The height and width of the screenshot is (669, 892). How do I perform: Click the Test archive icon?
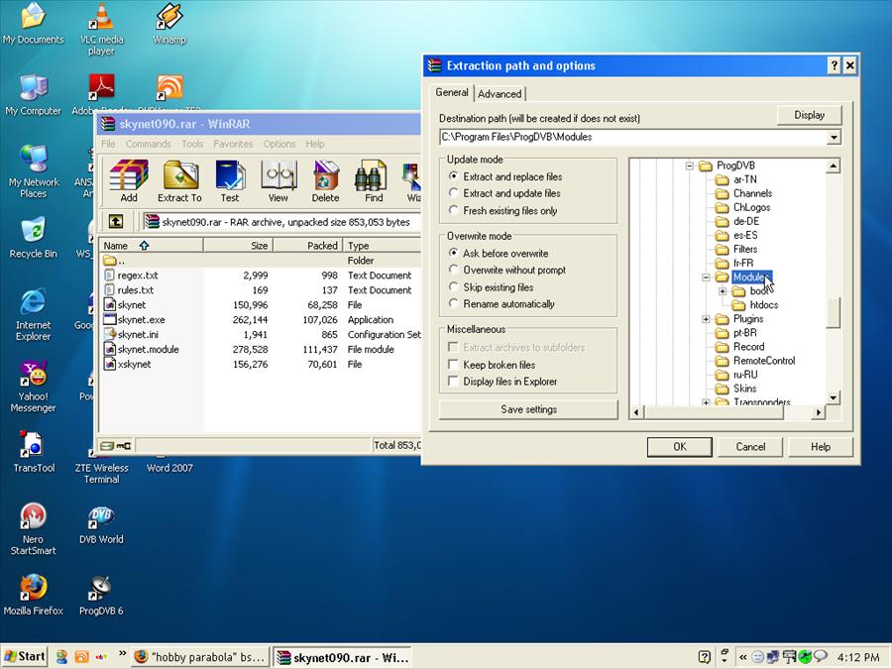tap(230, 181)
